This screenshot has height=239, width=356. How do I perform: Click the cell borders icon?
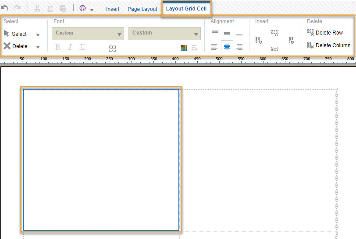[112, 48]
